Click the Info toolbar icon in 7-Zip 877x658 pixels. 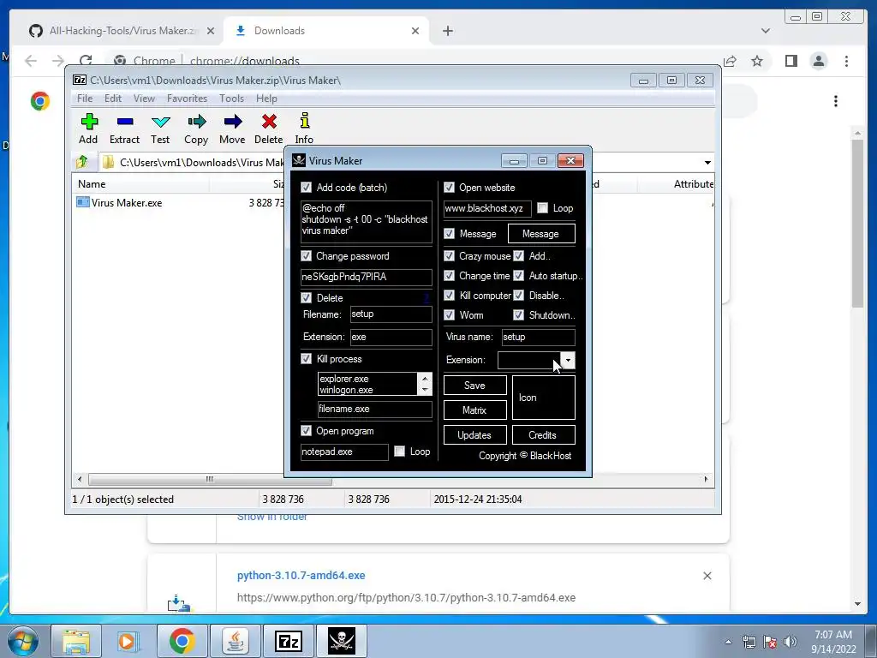(x=305, y=121)
